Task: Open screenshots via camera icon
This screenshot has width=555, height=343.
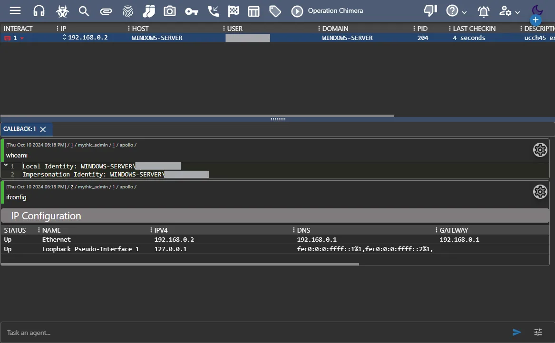Action: tap(169, 11)
